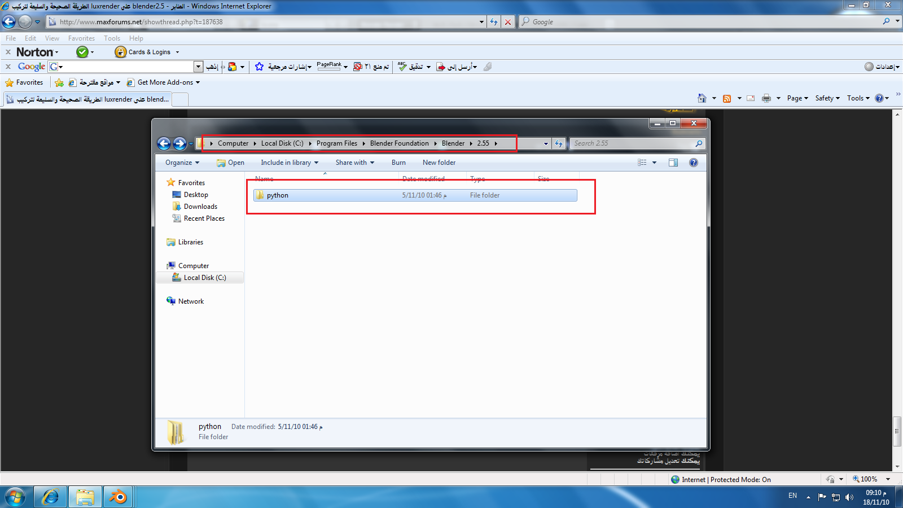Click Program Files in breadcrumb path
This screenshot has height=508, width=903.
point(337,143)
